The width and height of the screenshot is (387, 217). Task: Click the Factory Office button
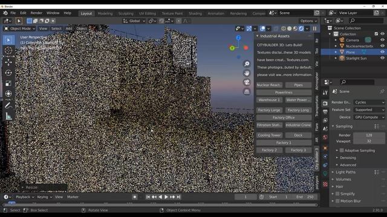[x=284, y=118]
